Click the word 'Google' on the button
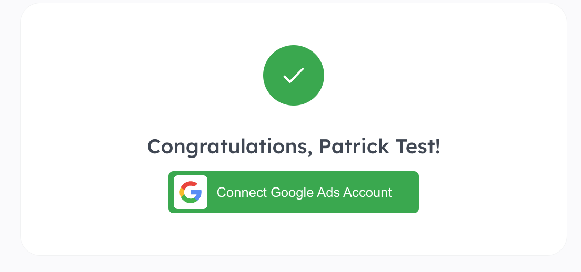Screen dimensions: 581x272 tap(292, 192)
